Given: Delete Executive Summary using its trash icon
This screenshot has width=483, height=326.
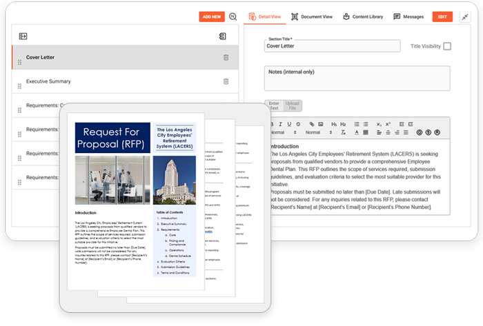Looking at the screenshot, I should tap(226, 81).
